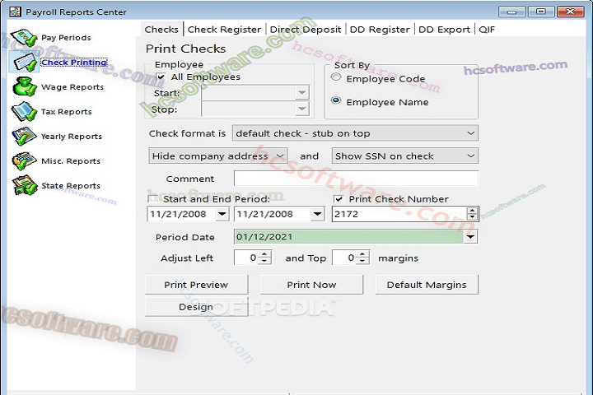The height and width of the screenshot is (395, 593).
Task: Click the Print Now button
Action: 311,285
